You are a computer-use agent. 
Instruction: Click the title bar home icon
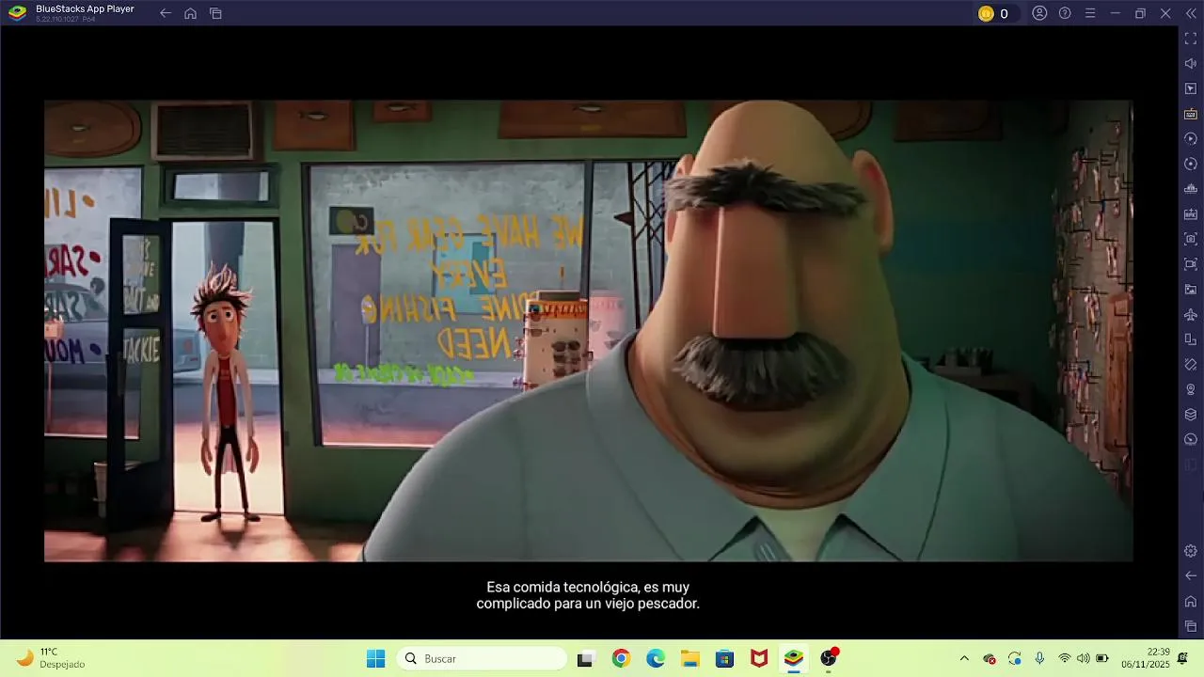pos(191,13)
